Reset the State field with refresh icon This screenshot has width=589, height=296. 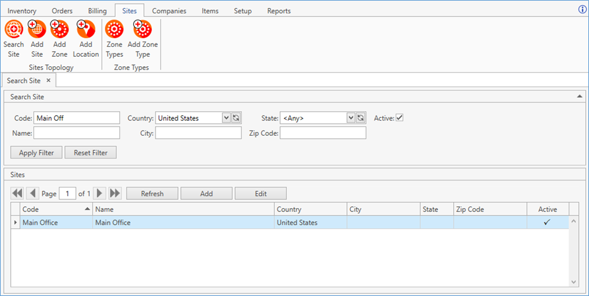361,118
